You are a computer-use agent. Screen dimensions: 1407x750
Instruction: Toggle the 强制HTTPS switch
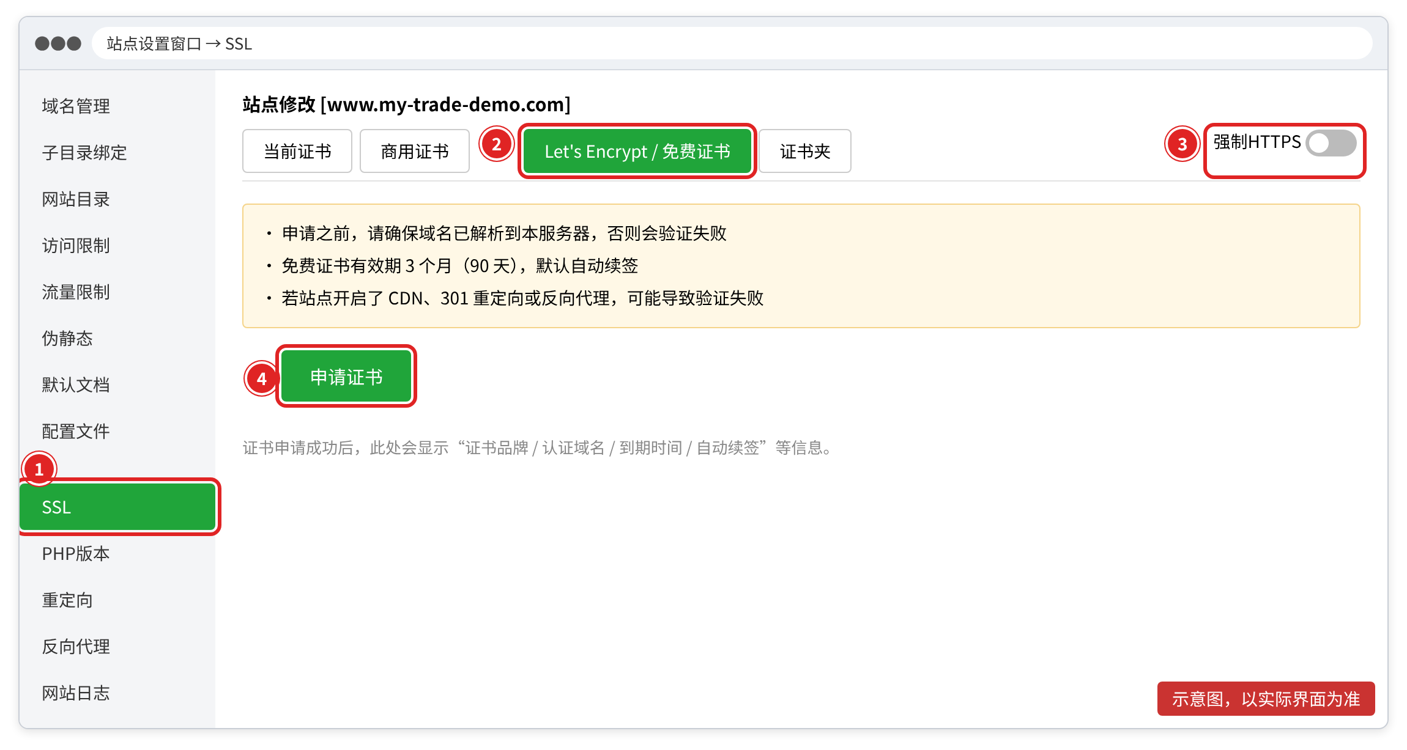pos(1331,143)
